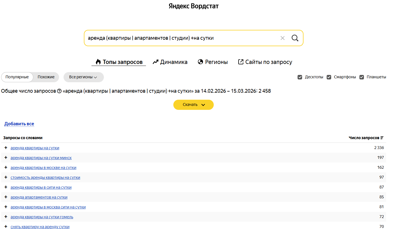Add 'аренда квартиры в сити на сутки' plus icon
This screenshot has width=393, height=229.
coord(6,187)
